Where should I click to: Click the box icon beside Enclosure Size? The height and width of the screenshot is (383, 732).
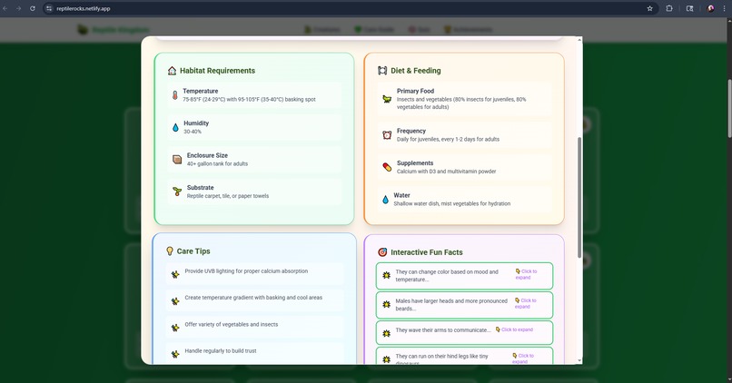[177, 160]
